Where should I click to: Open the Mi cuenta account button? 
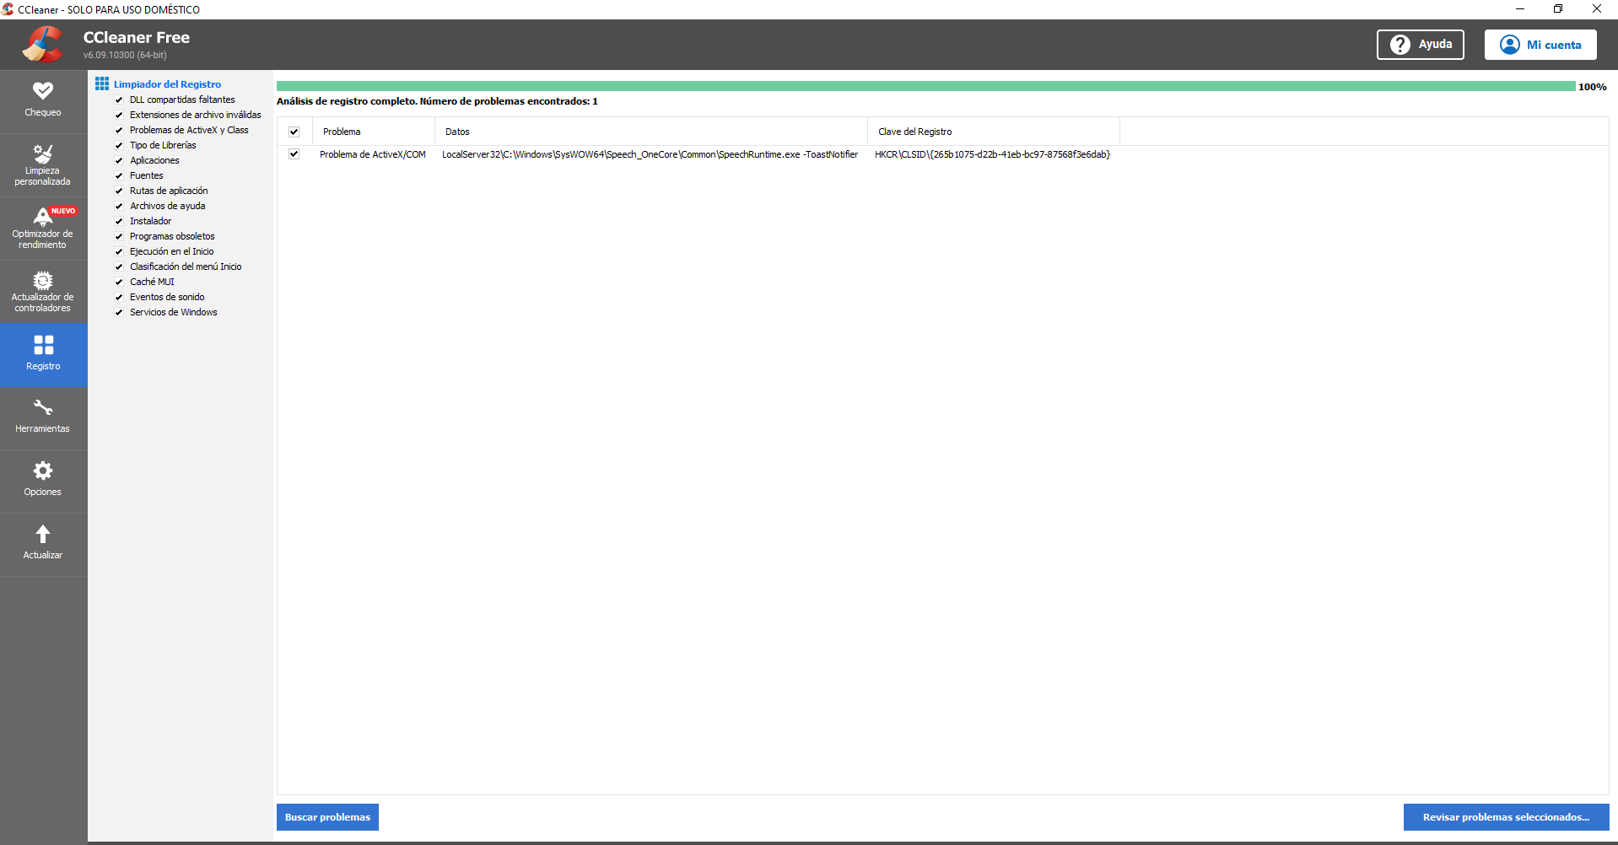[1540, 45]
